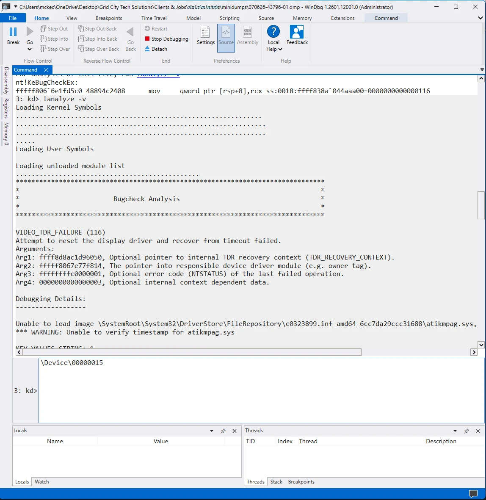Viewport: 486px width, 500px height.
Task: Close the Command window tab
Action: (46, 70)
